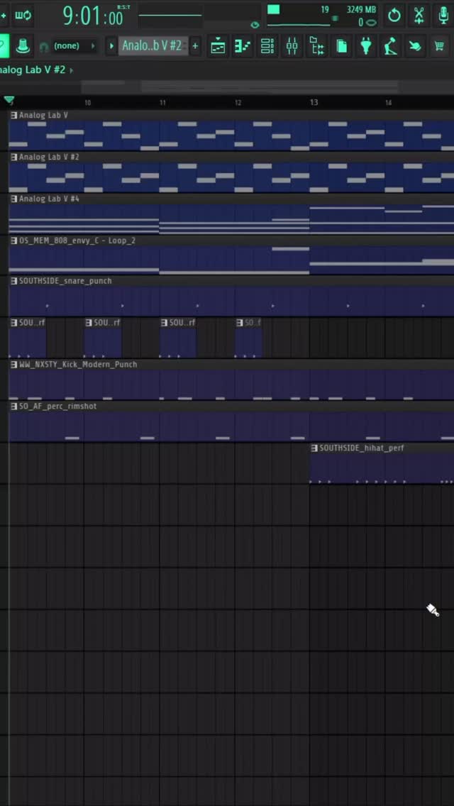Toggle the stamp tool
454x806 pixels.
coord(23,46)
